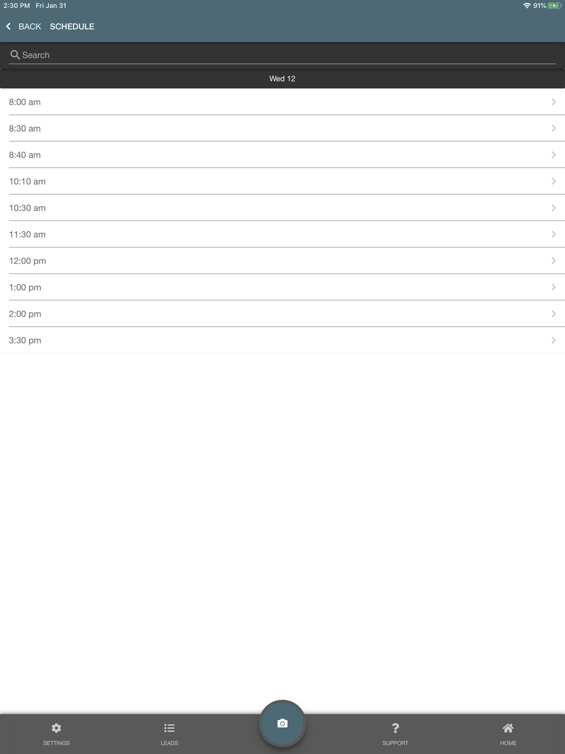Expand the 3:30 pm chevron
The width and height of the screenshot is (565, 754).
[x=554, y=340]
